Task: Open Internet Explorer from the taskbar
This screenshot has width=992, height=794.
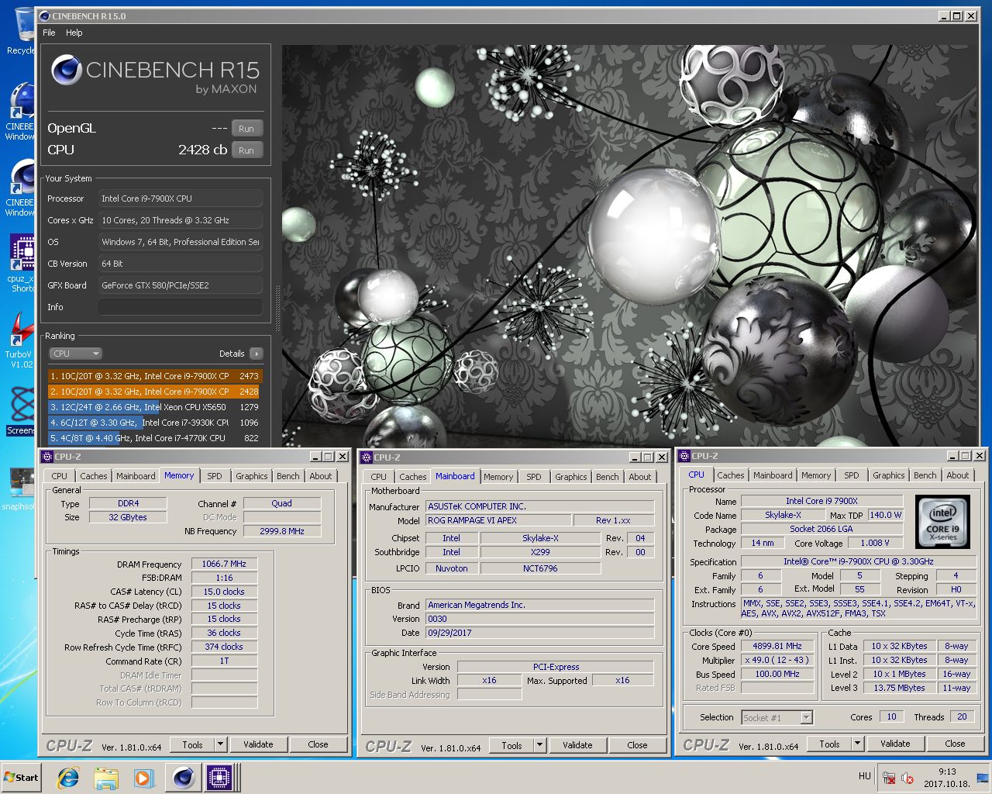Action: point(68,778)
